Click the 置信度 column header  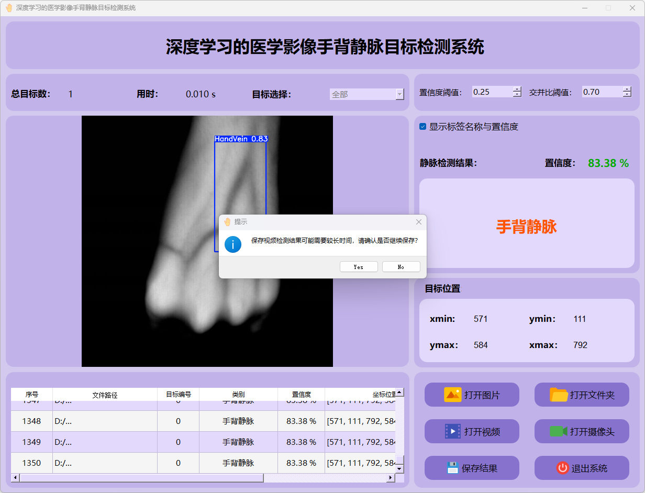[301, 395]
